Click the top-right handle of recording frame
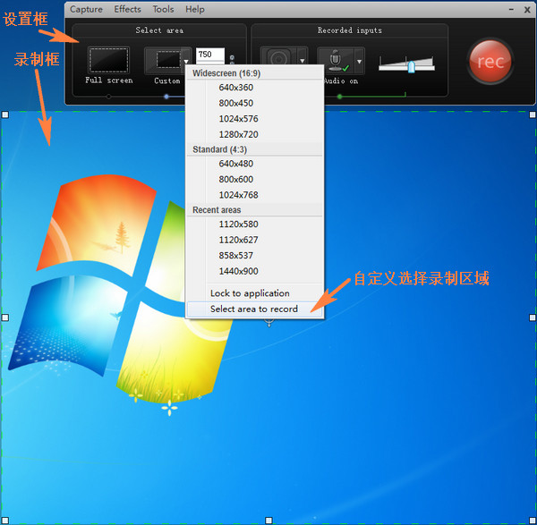537x525 pixels. 533,115
